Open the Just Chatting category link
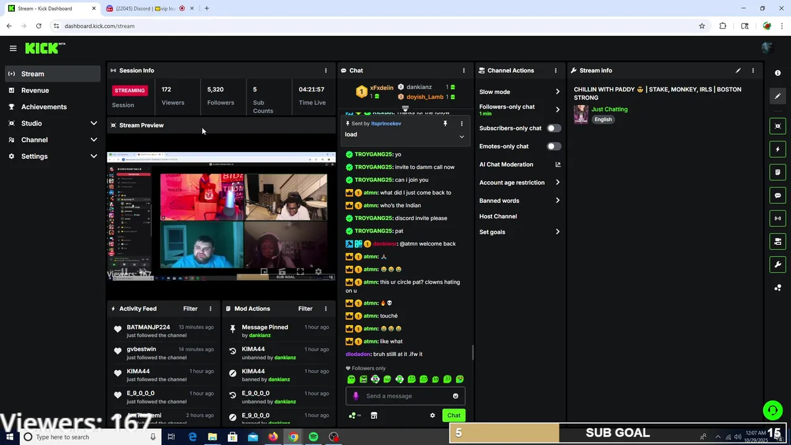 pos(609,109)
